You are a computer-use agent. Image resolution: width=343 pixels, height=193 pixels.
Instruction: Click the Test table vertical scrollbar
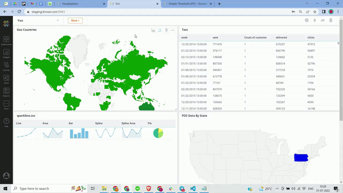click(338, 43)
